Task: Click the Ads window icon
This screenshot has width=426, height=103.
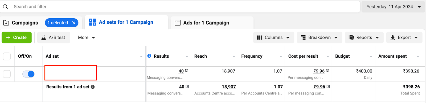Action: pyautogui.click(x=178, y=23)
